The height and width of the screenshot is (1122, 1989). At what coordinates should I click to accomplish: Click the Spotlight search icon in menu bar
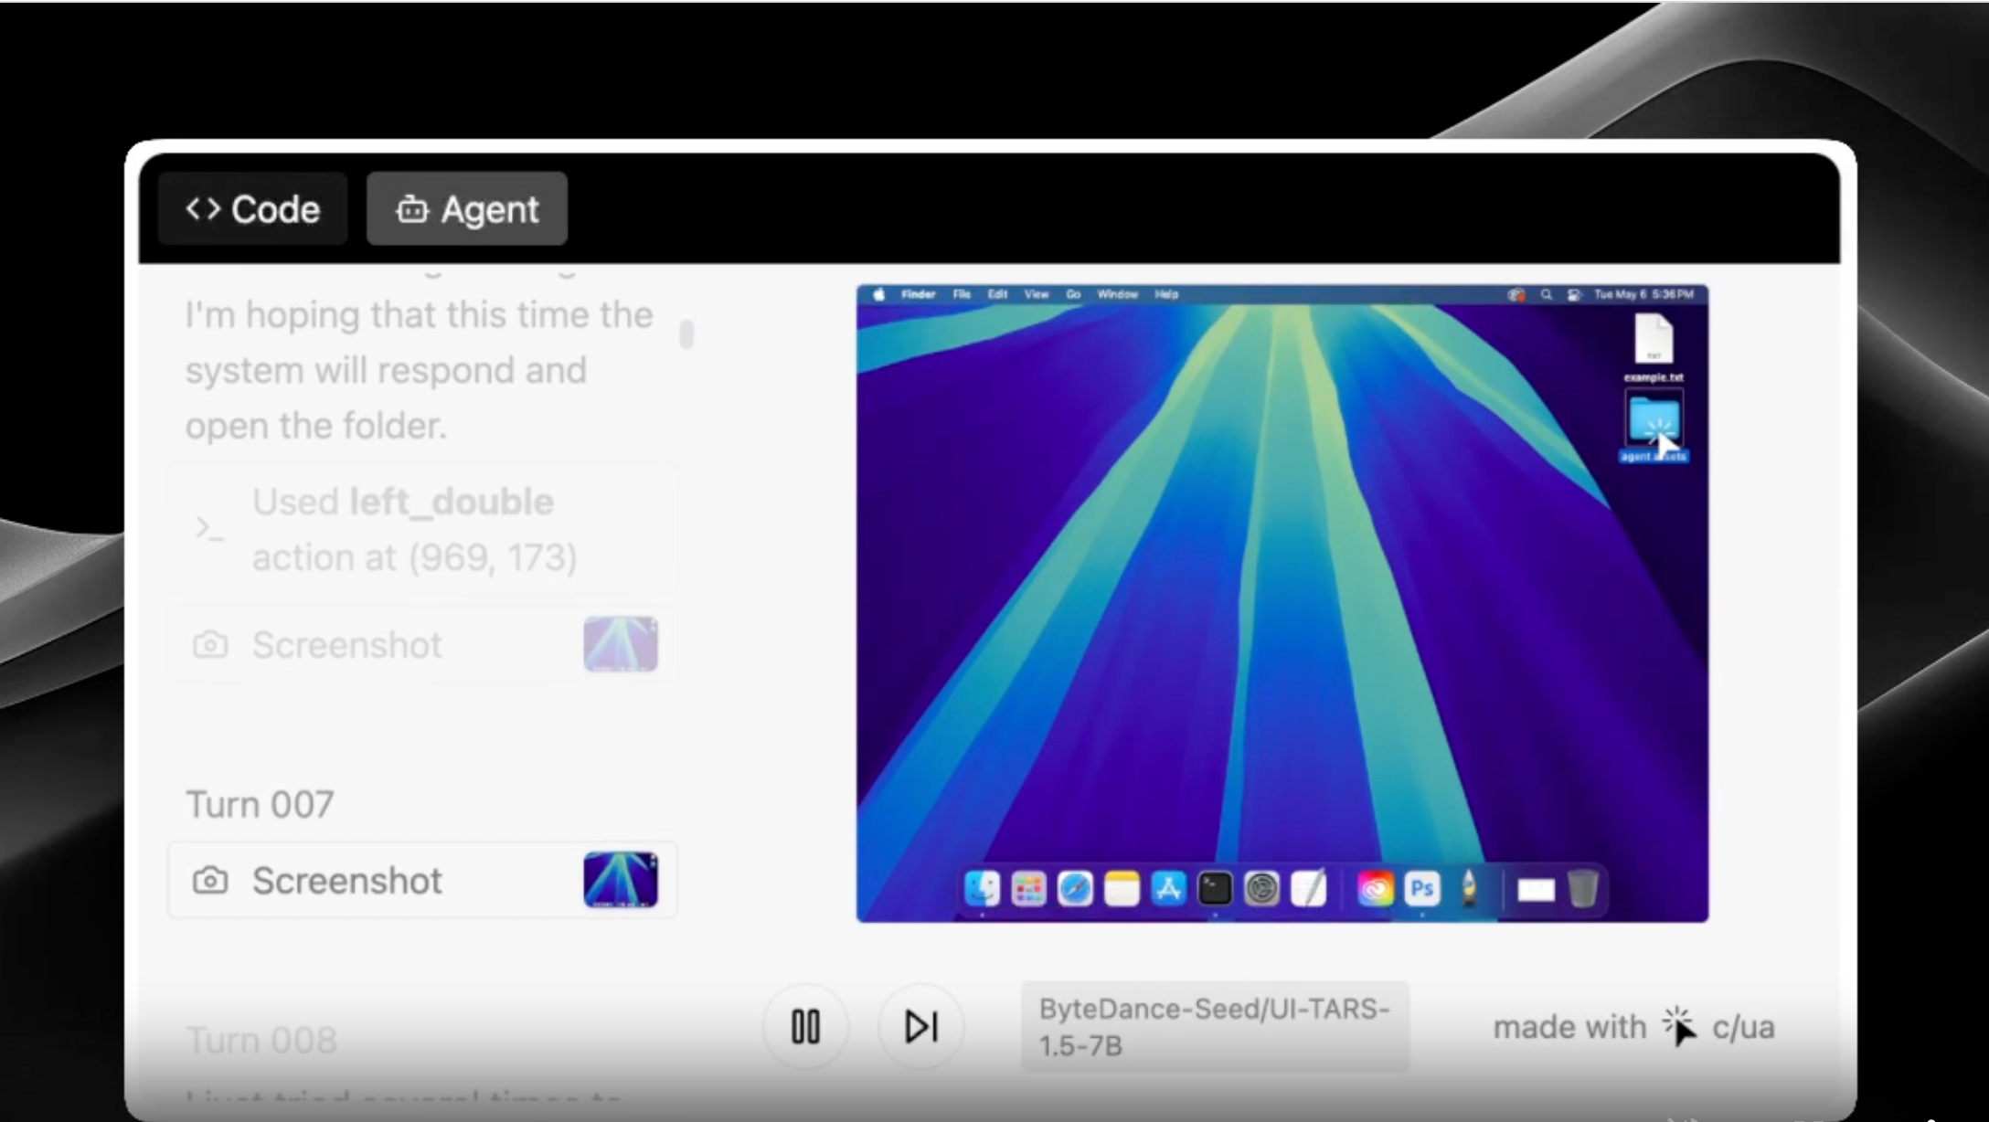tap(1547, 294)
